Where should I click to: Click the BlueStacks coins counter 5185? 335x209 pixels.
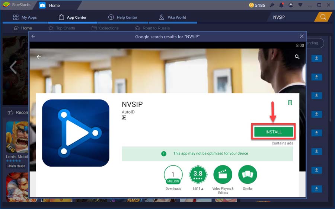(x=257, y=5)
